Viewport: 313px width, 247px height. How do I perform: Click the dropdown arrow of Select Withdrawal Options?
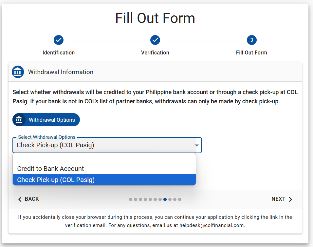click(x=196, y=145)
